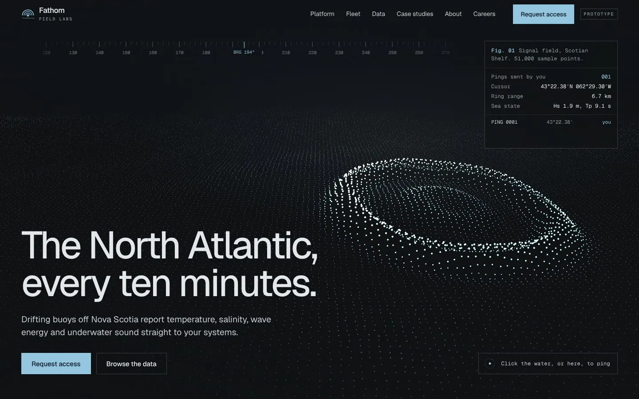Open the Careers nav link

(484, 14)
